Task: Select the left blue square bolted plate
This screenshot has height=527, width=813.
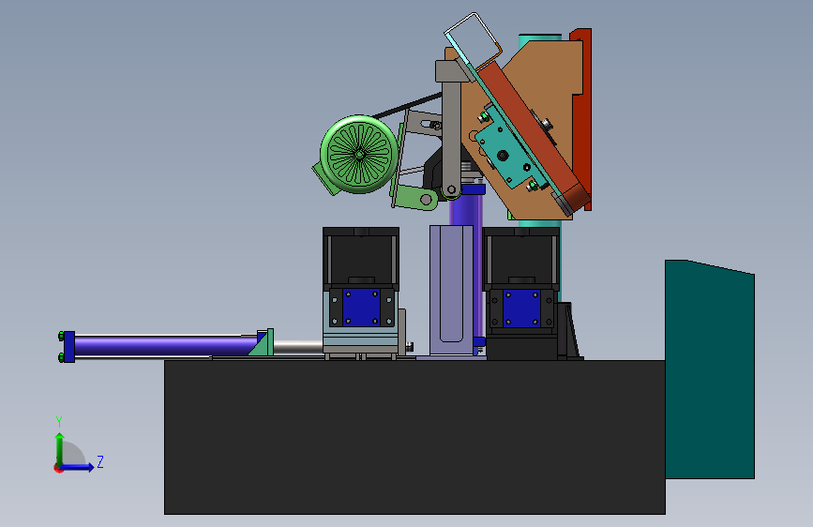Action: pyautogui.click(x=361, y=307)
